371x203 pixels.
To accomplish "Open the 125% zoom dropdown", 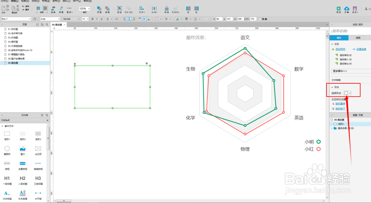I will 85,9.
